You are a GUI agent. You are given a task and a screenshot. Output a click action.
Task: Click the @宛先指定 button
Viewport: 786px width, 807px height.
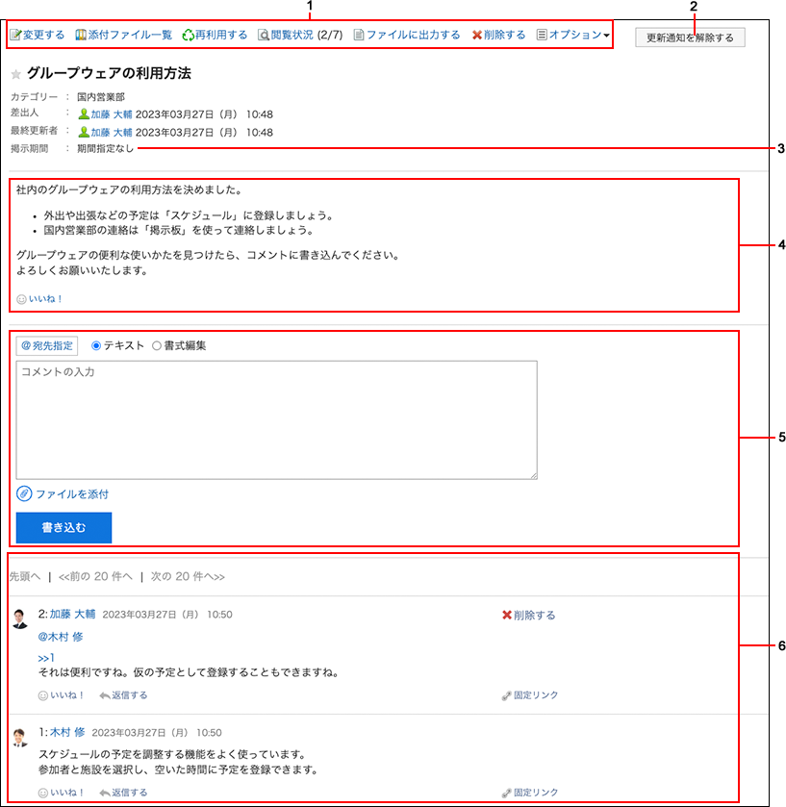tap(47, 345)
